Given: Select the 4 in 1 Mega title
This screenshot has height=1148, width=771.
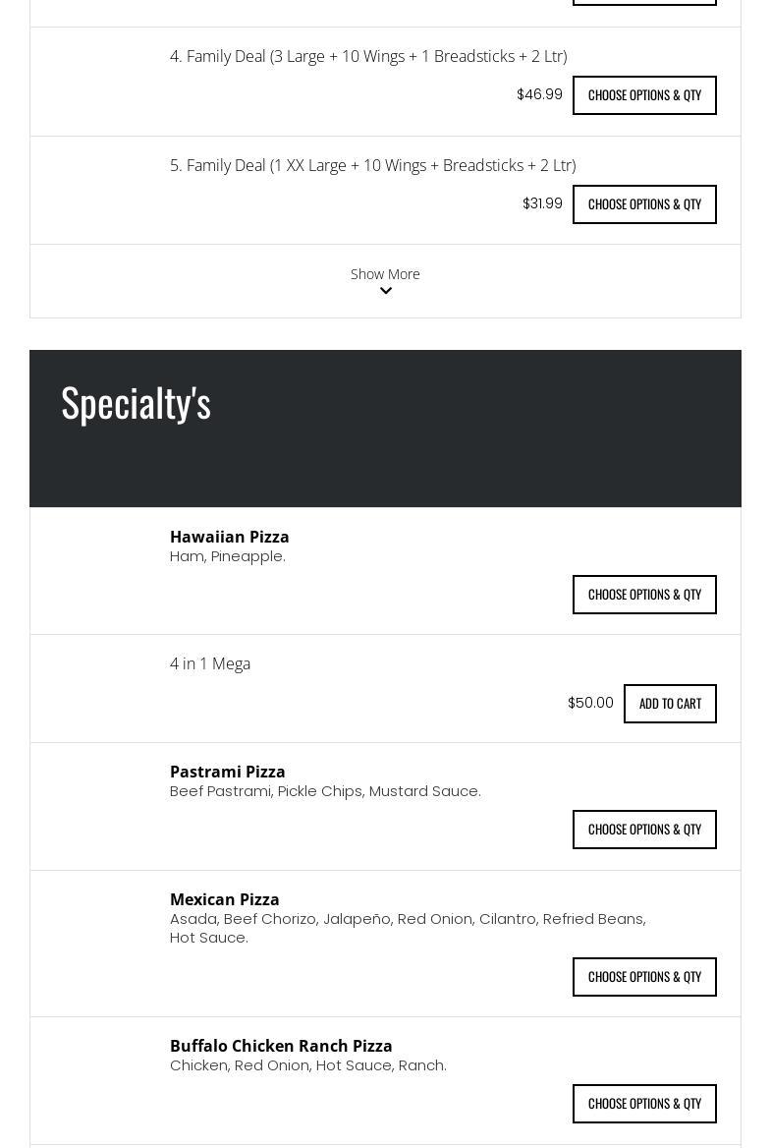Looking at the screenshot, I should [210, 663].
